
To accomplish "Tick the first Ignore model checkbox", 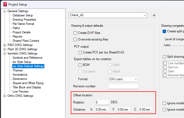I will 164,103.
